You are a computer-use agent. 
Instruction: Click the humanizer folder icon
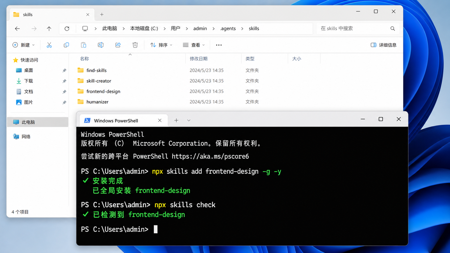click(80, 102)
